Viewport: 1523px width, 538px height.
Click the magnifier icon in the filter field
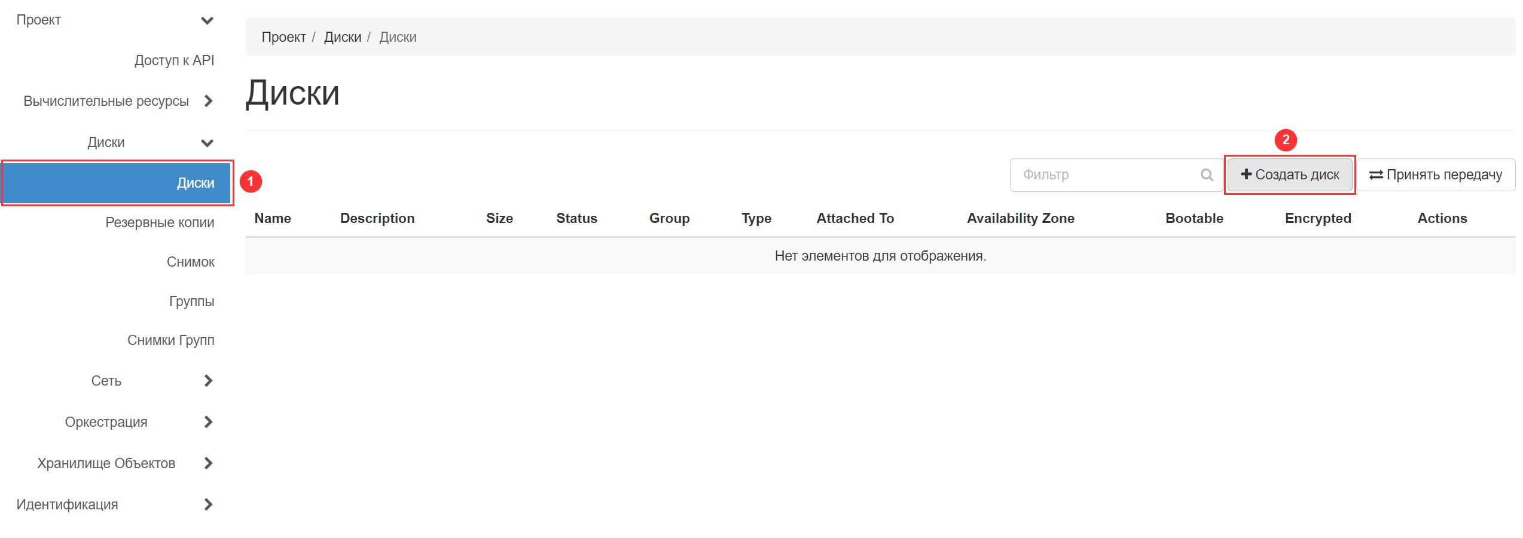[1207, 175]
